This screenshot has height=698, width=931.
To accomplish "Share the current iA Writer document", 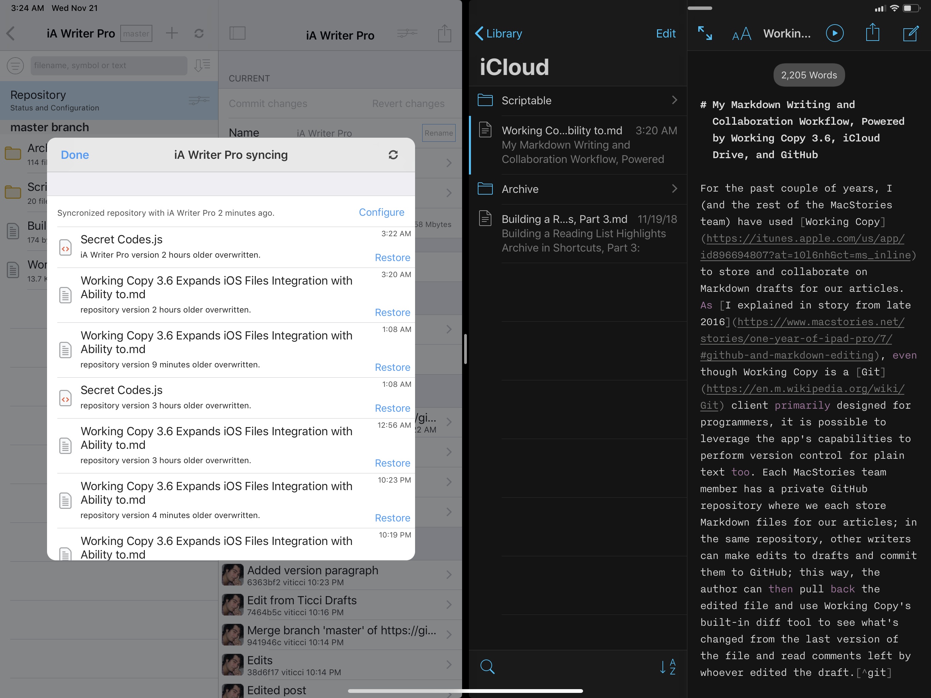I will coord(872,32).
